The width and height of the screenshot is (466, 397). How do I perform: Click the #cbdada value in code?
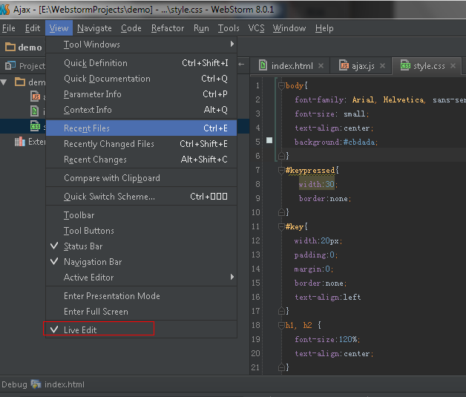pyautogui.click(x=359, y=142)
